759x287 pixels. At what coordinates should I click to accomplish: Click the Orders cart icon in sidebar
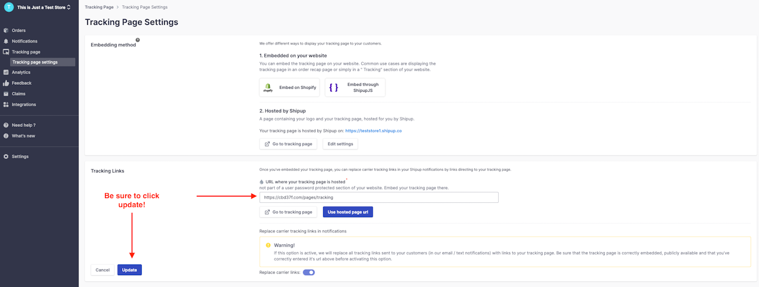coord(6,30)
